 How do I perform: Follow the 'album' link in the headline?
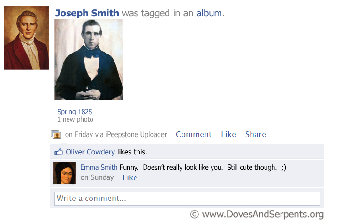pos(209,13)
